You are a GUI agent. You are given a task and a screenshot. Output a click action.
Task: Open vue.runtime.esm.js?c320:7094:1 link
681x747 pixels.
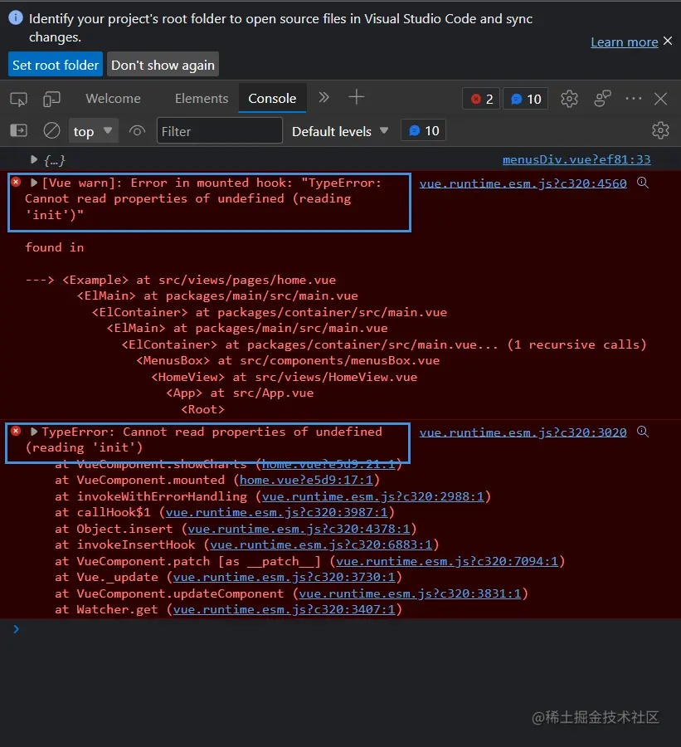[447, 561]
